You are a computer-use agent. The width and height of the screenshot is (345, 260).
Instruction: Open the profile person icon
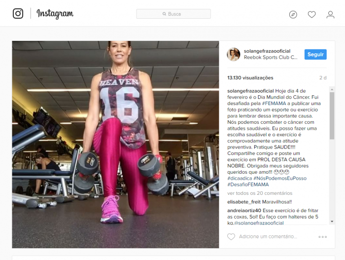point(330,15)
